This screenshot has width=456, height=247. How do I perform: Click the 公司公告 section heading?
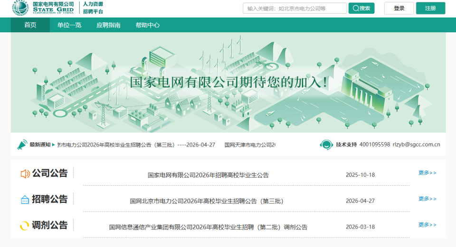[50, 173]
